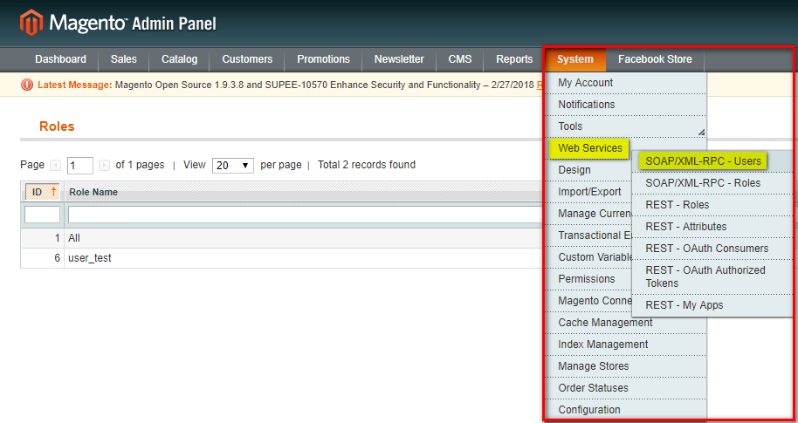Go to previous page with arrow
798x423 pixels.
pyautogui.click(x=56, y=165)
